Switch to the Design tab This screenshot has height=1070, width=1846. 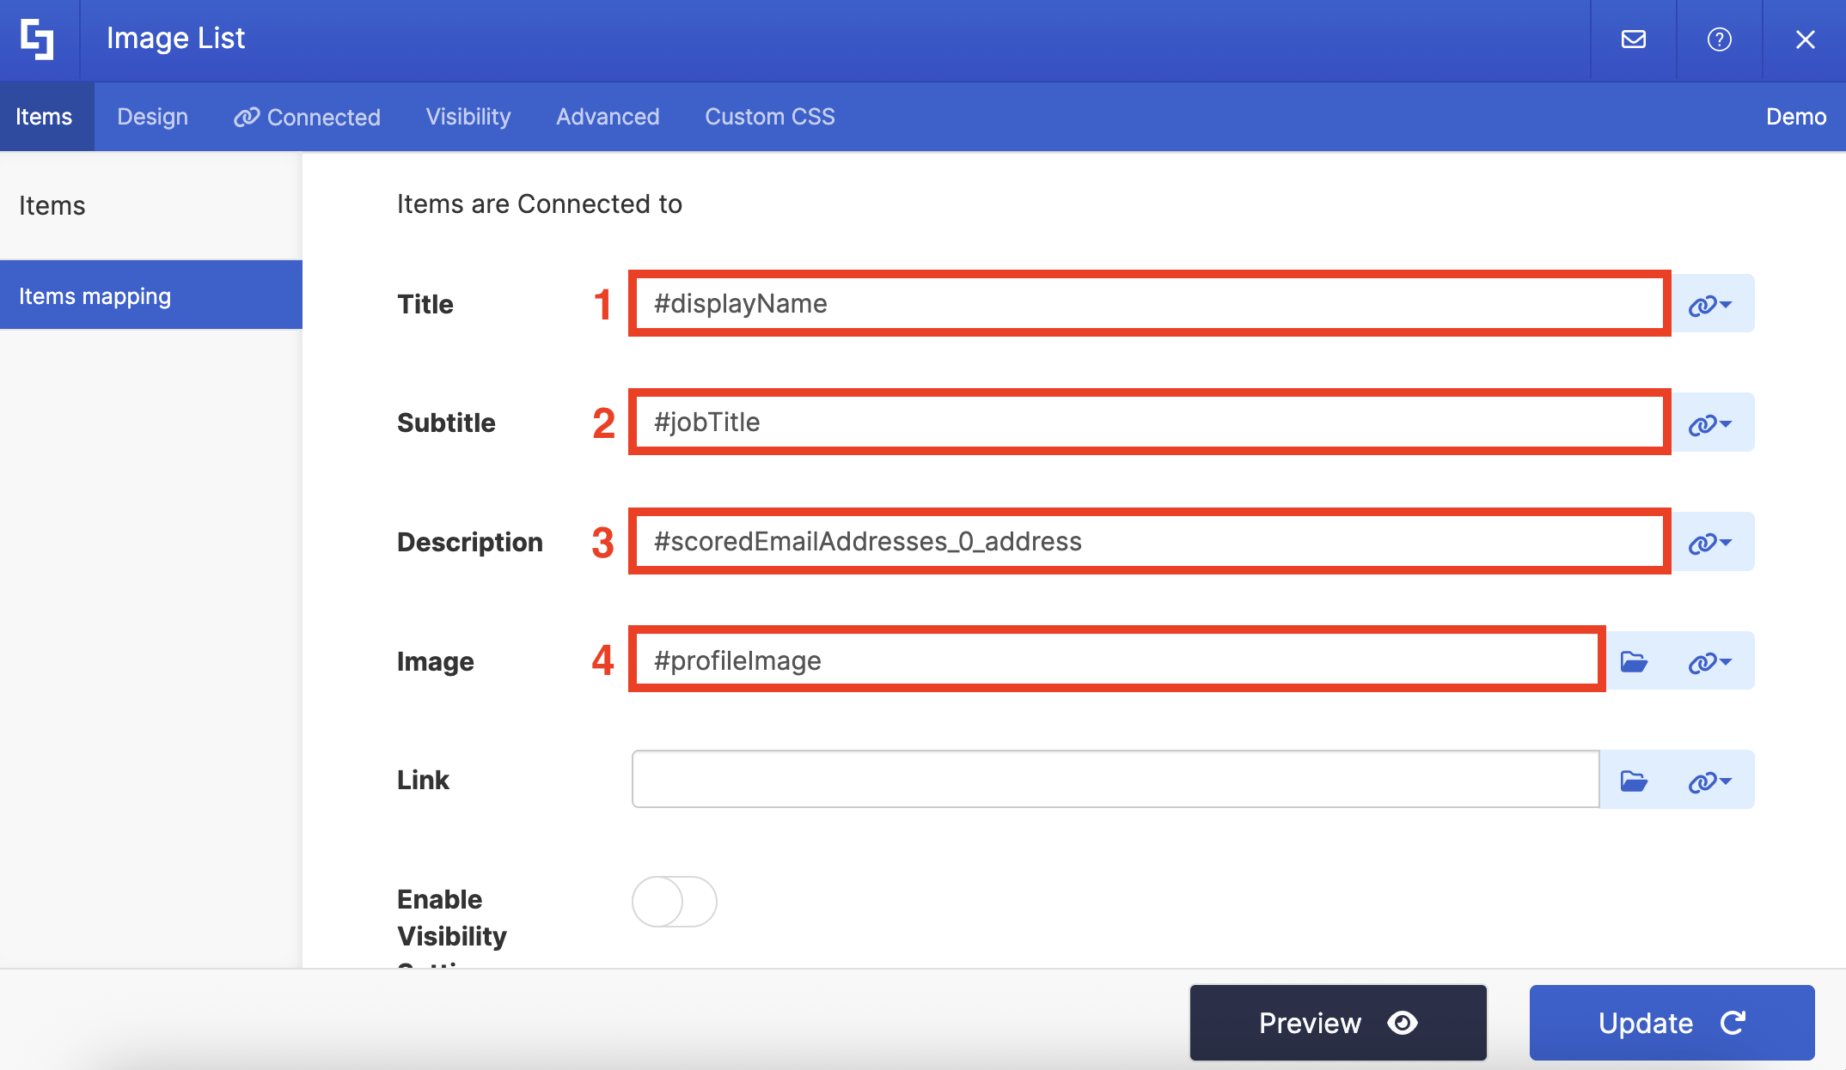tap(152, 117)
